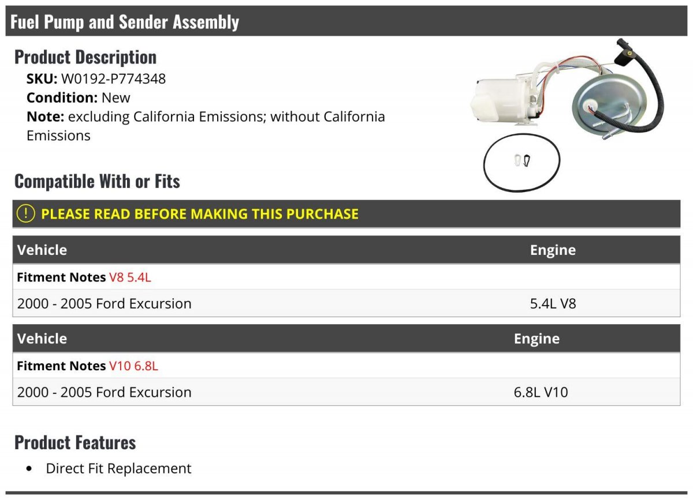This screenshot has height=500, width=693.
Task: Click the red V8 5.4L fitment note
Action: point(130,277)
